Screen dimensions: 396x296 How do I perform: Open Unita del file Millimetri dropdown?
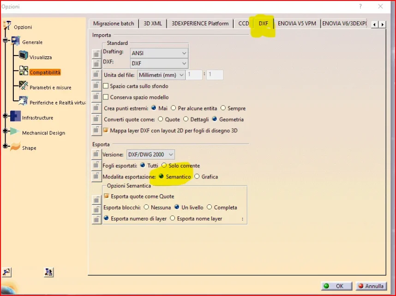[161, 75]
